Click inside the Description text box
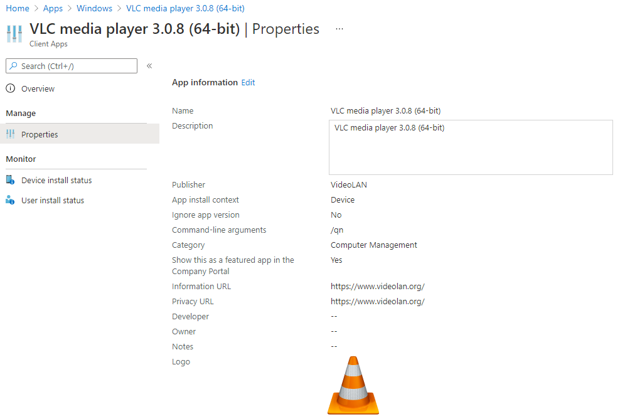Screen dimensions: 625x419 pos(471,147)
